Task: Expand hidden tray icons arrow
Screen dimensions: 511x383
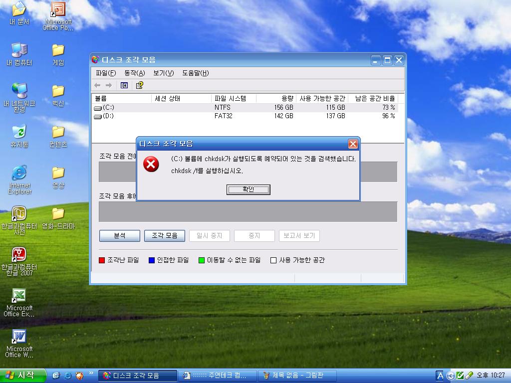Action: 451,376
